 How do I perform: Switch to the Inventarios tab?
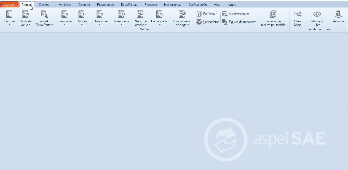click(64, 5)
